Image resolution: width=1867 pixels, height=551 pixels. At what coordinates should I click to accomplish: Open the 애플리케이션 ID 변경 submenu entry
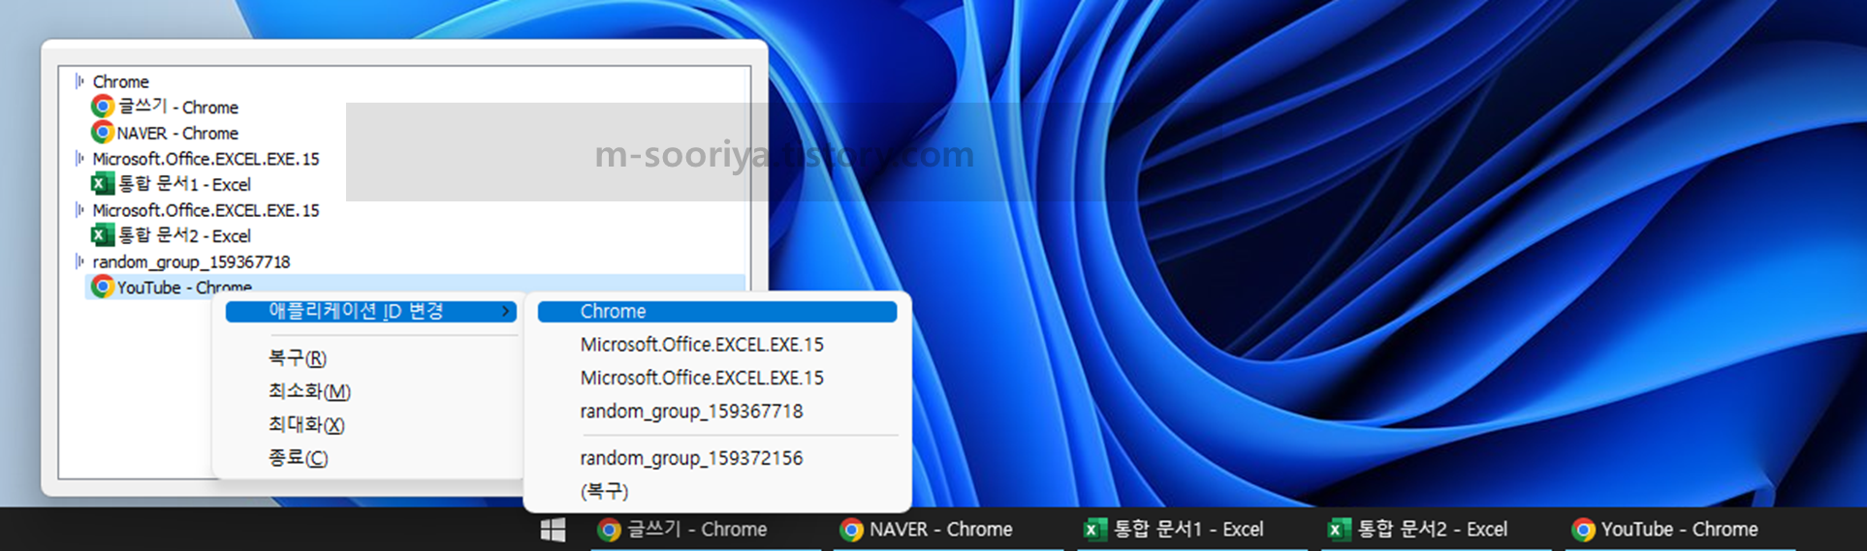370,311
